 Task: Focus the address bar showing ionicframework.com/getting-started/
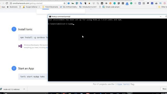[38, 3]
